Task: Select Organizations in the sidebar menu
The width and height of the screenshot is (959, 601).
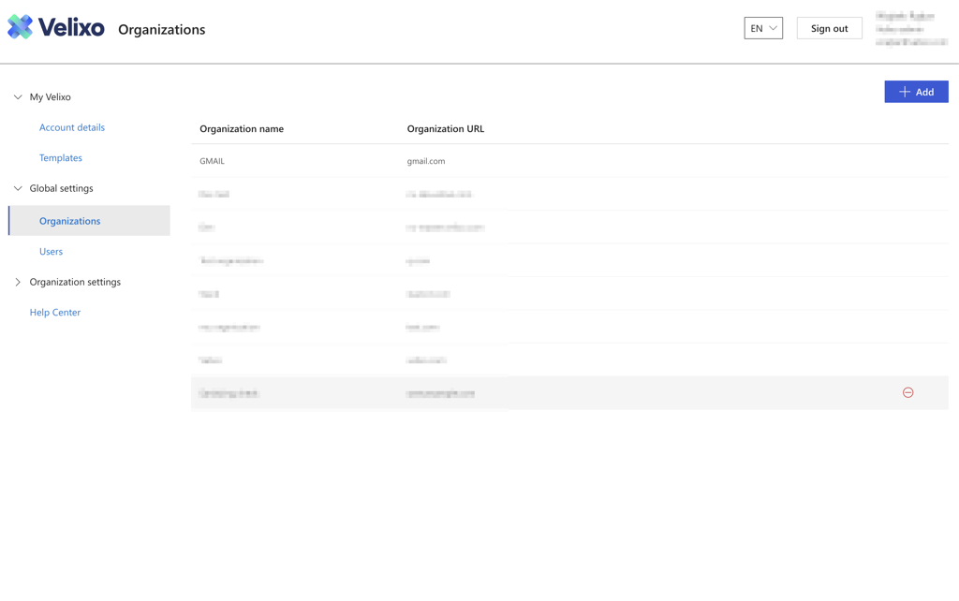Action: (x=70, y=221)
